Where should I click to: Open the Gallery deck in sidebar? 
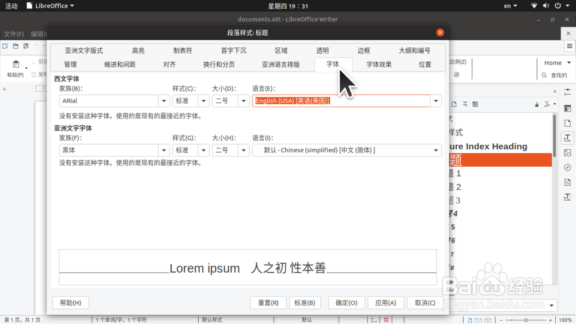[567, 153]
